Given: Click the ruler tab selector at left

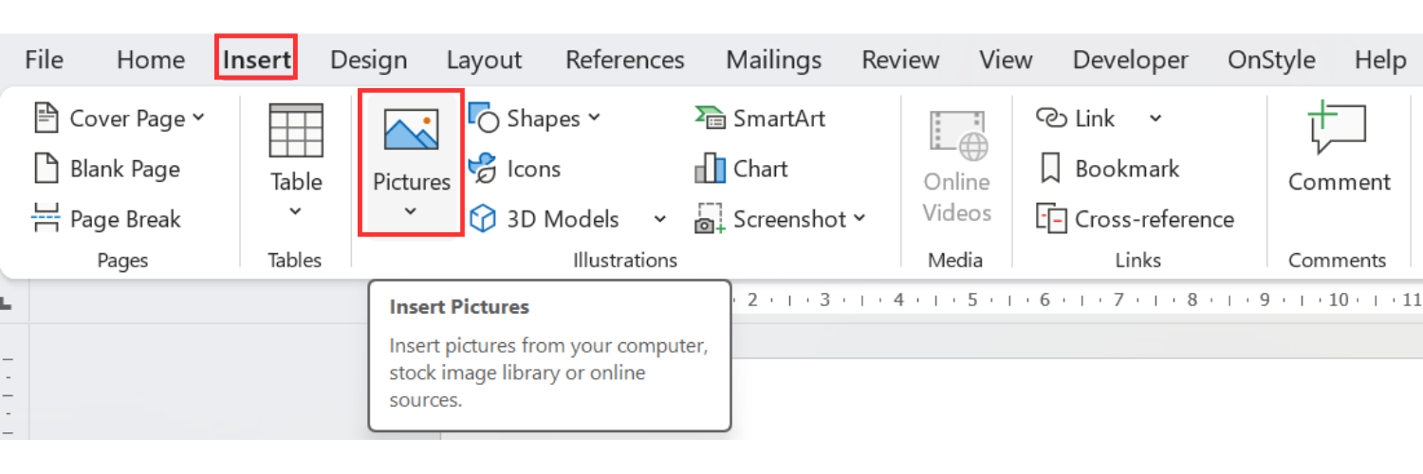Looking at the screenshot, I should tap(6, 304).
